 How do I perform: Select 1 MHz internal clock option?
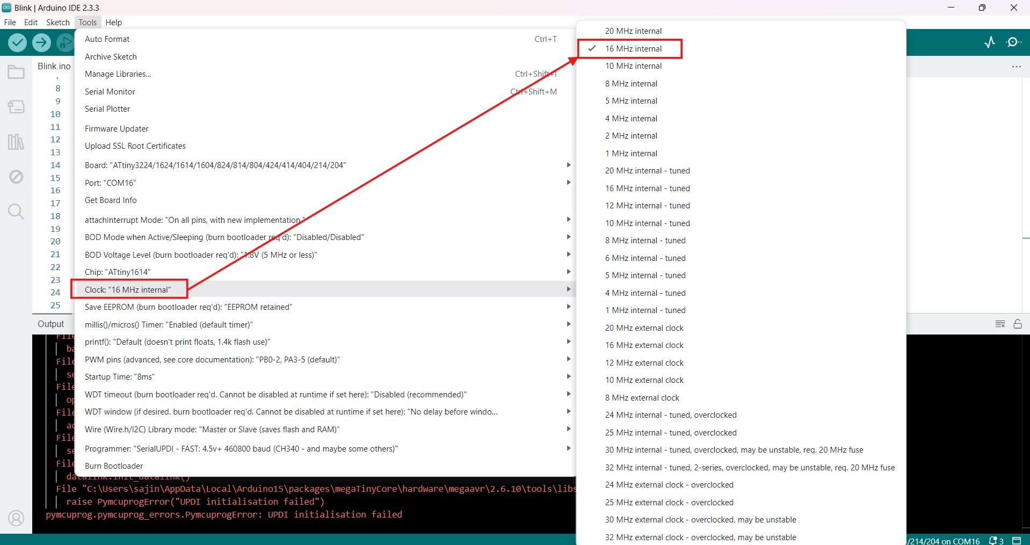[x=741, y=154]
